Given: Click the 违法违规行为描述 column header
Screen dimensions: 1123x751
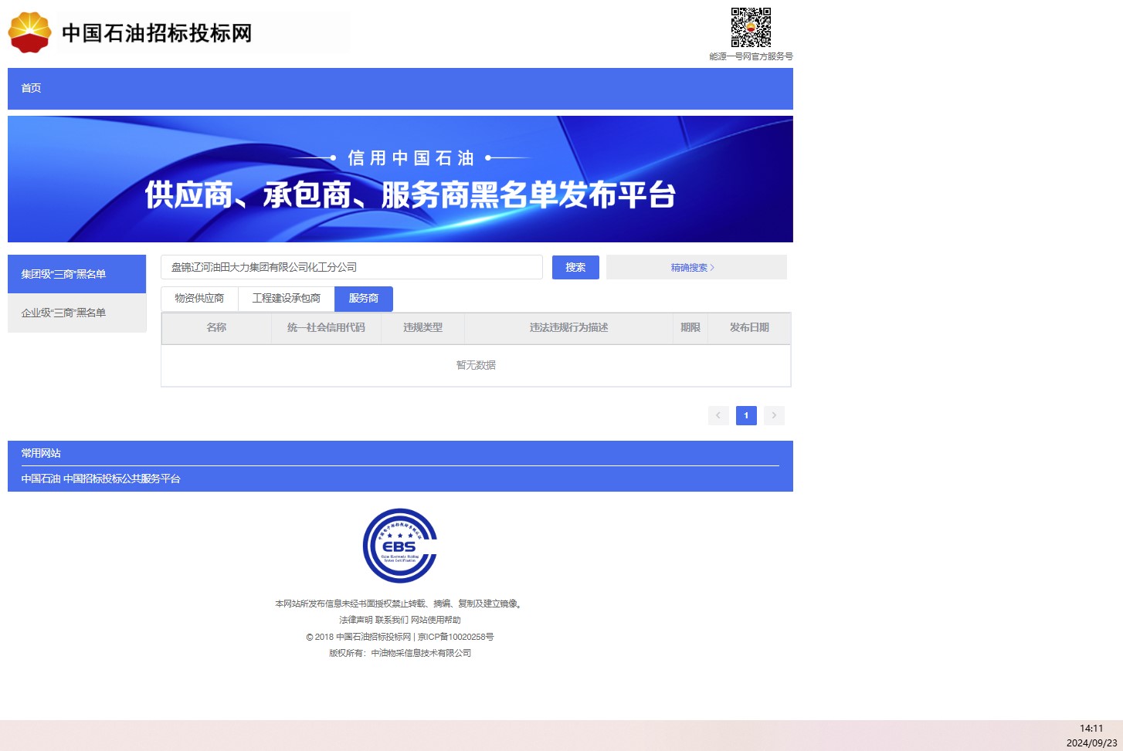Looking at the screenshot, I should point(568,327).
